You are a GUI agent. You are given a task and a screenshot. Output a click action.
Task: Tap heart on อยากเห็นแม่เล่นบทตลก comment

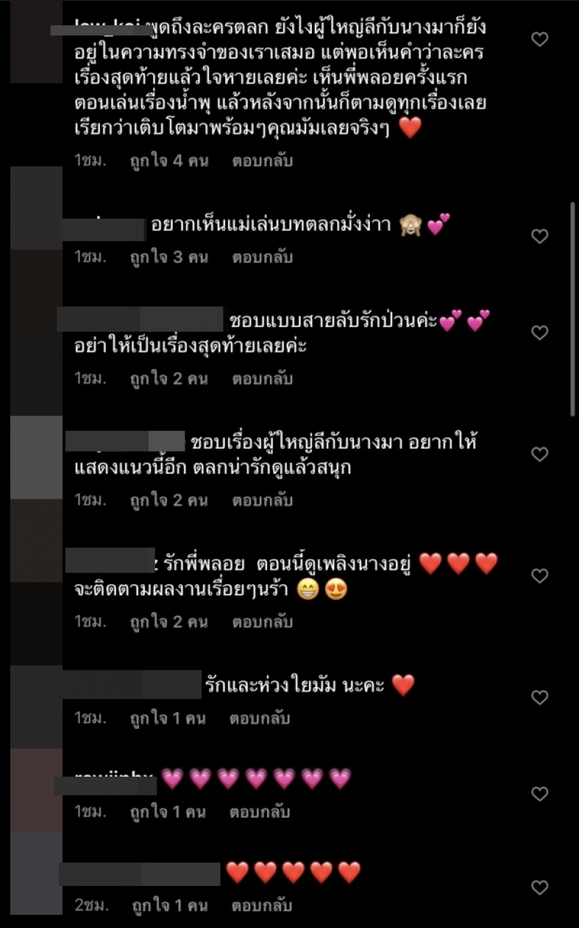[x=540, y=236]
